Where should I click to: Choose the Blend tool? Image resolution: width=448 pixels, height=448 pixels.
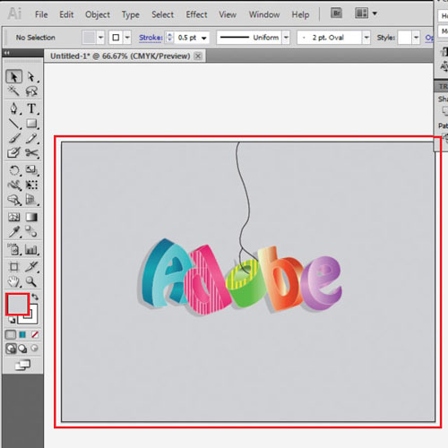[x=31, y=232]
